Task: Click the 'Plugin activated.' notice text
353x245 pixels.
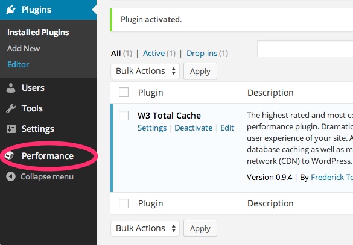Action: (x=151, y=20)
